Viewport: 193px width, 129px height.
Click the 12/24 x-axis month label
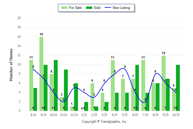click(x=74, y=114)
